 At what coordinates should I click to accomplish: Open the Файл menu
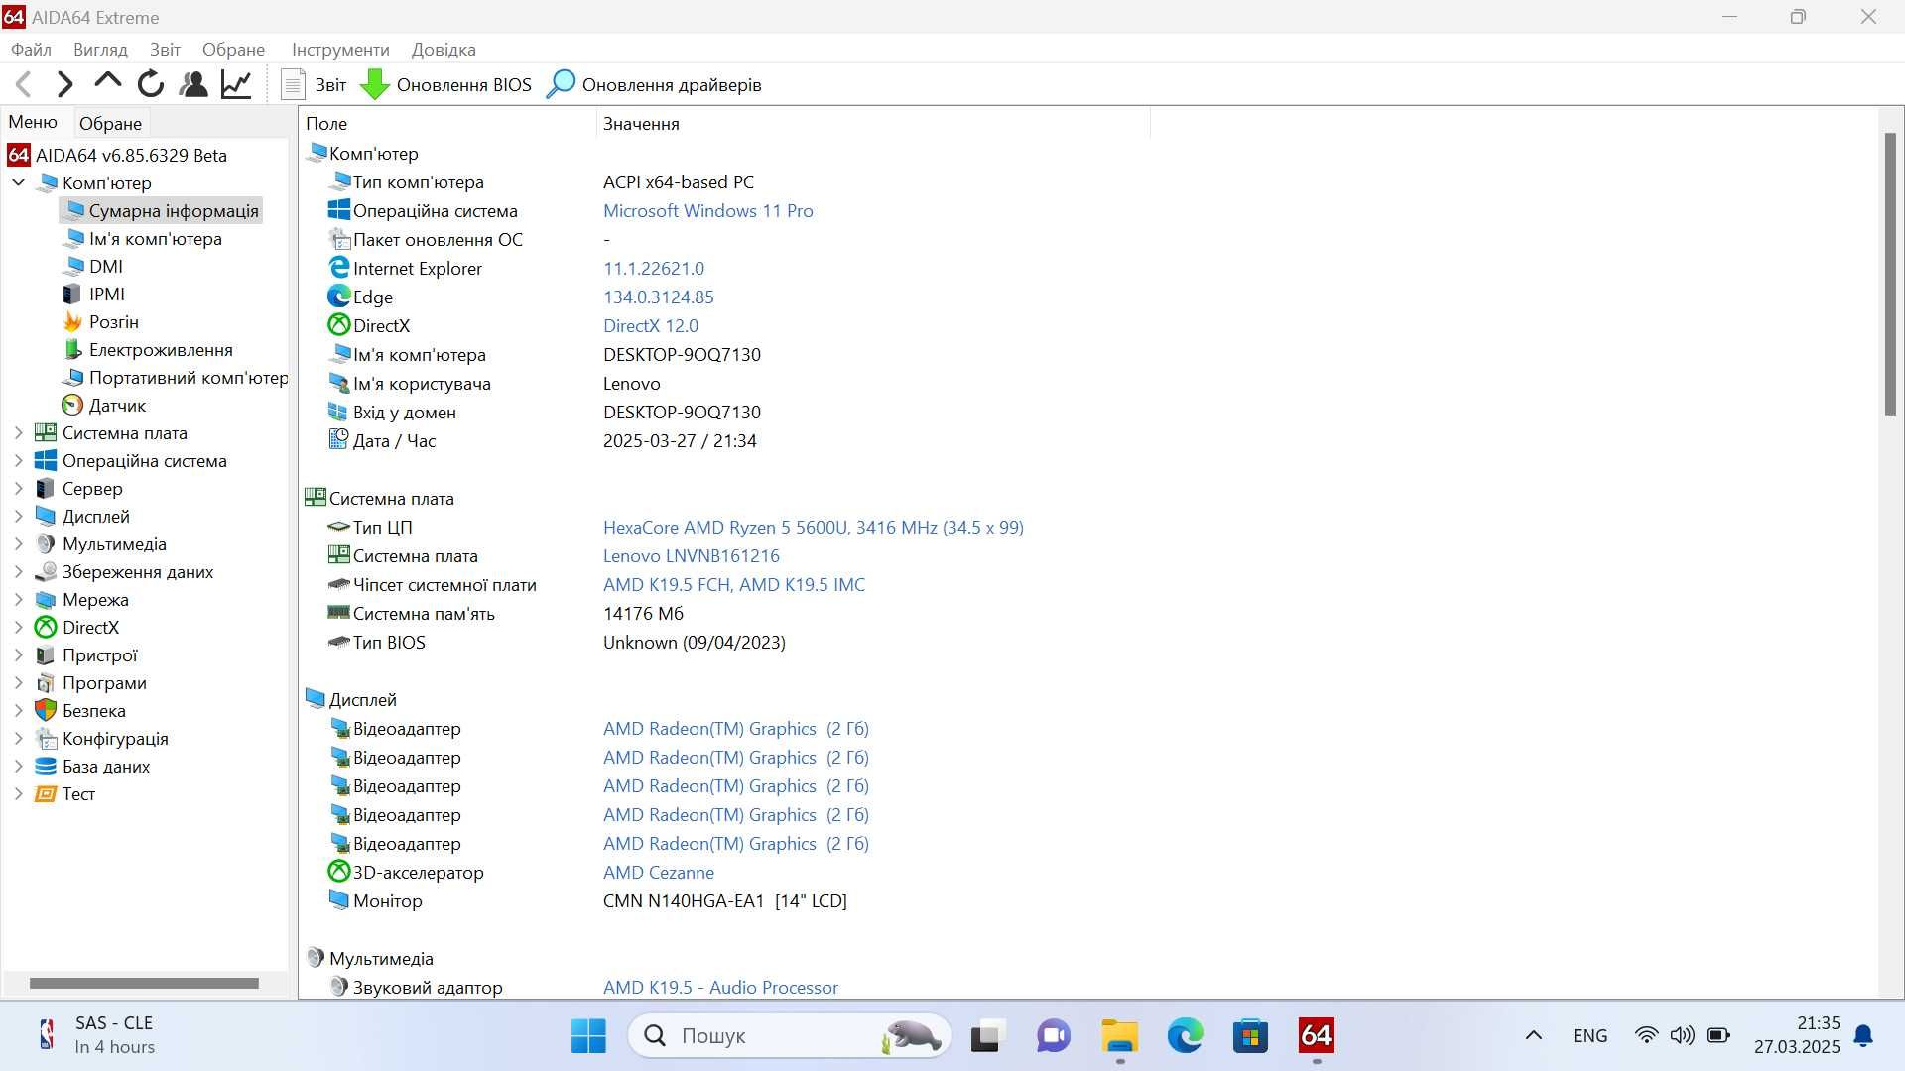click(x=31, y=50)
